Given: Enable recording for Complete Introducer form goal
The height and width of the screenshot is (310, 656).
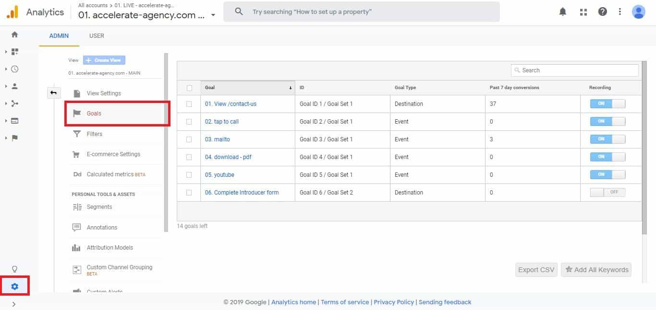Looking at the screenshot, I should pos(607,193).
